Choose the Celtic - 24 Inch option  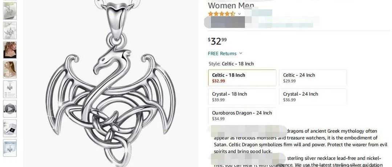pyautogui.click(x=313, y=78)
